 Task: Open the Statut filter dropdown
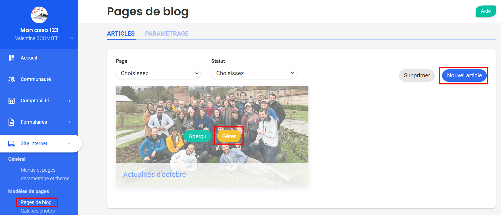pos(254,73)
